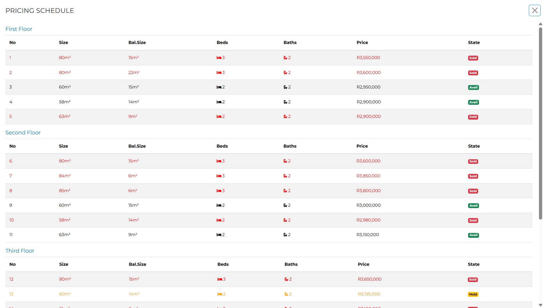Click the bath icon in unit 7 row
The height and width of the screenshot is (308, 543).
pos(285,176)
